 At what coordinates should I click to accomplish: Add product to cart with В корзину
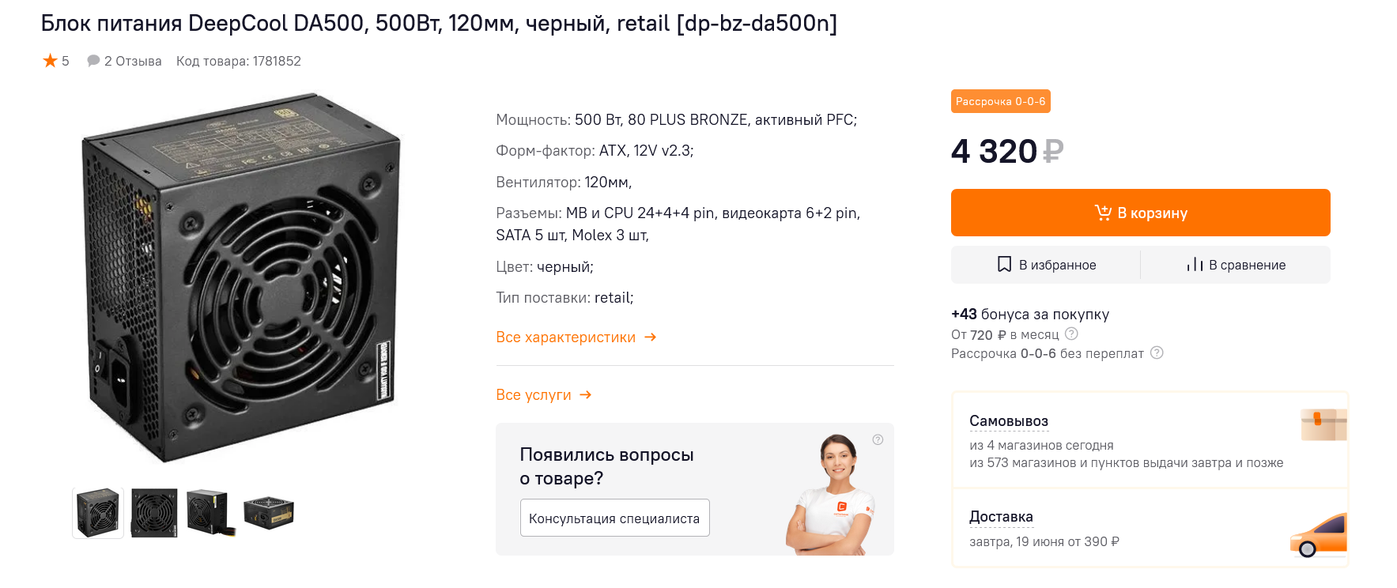(x=1140, y=213)
